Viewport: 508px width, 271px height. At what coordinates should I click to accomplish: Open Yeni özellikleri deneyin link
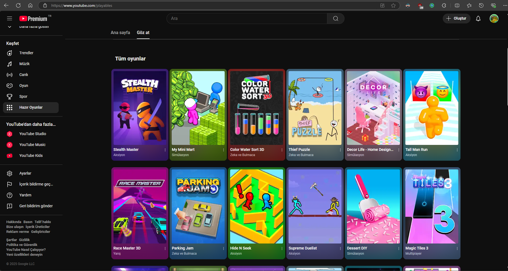pyautogui.click(x=24, y=255)
